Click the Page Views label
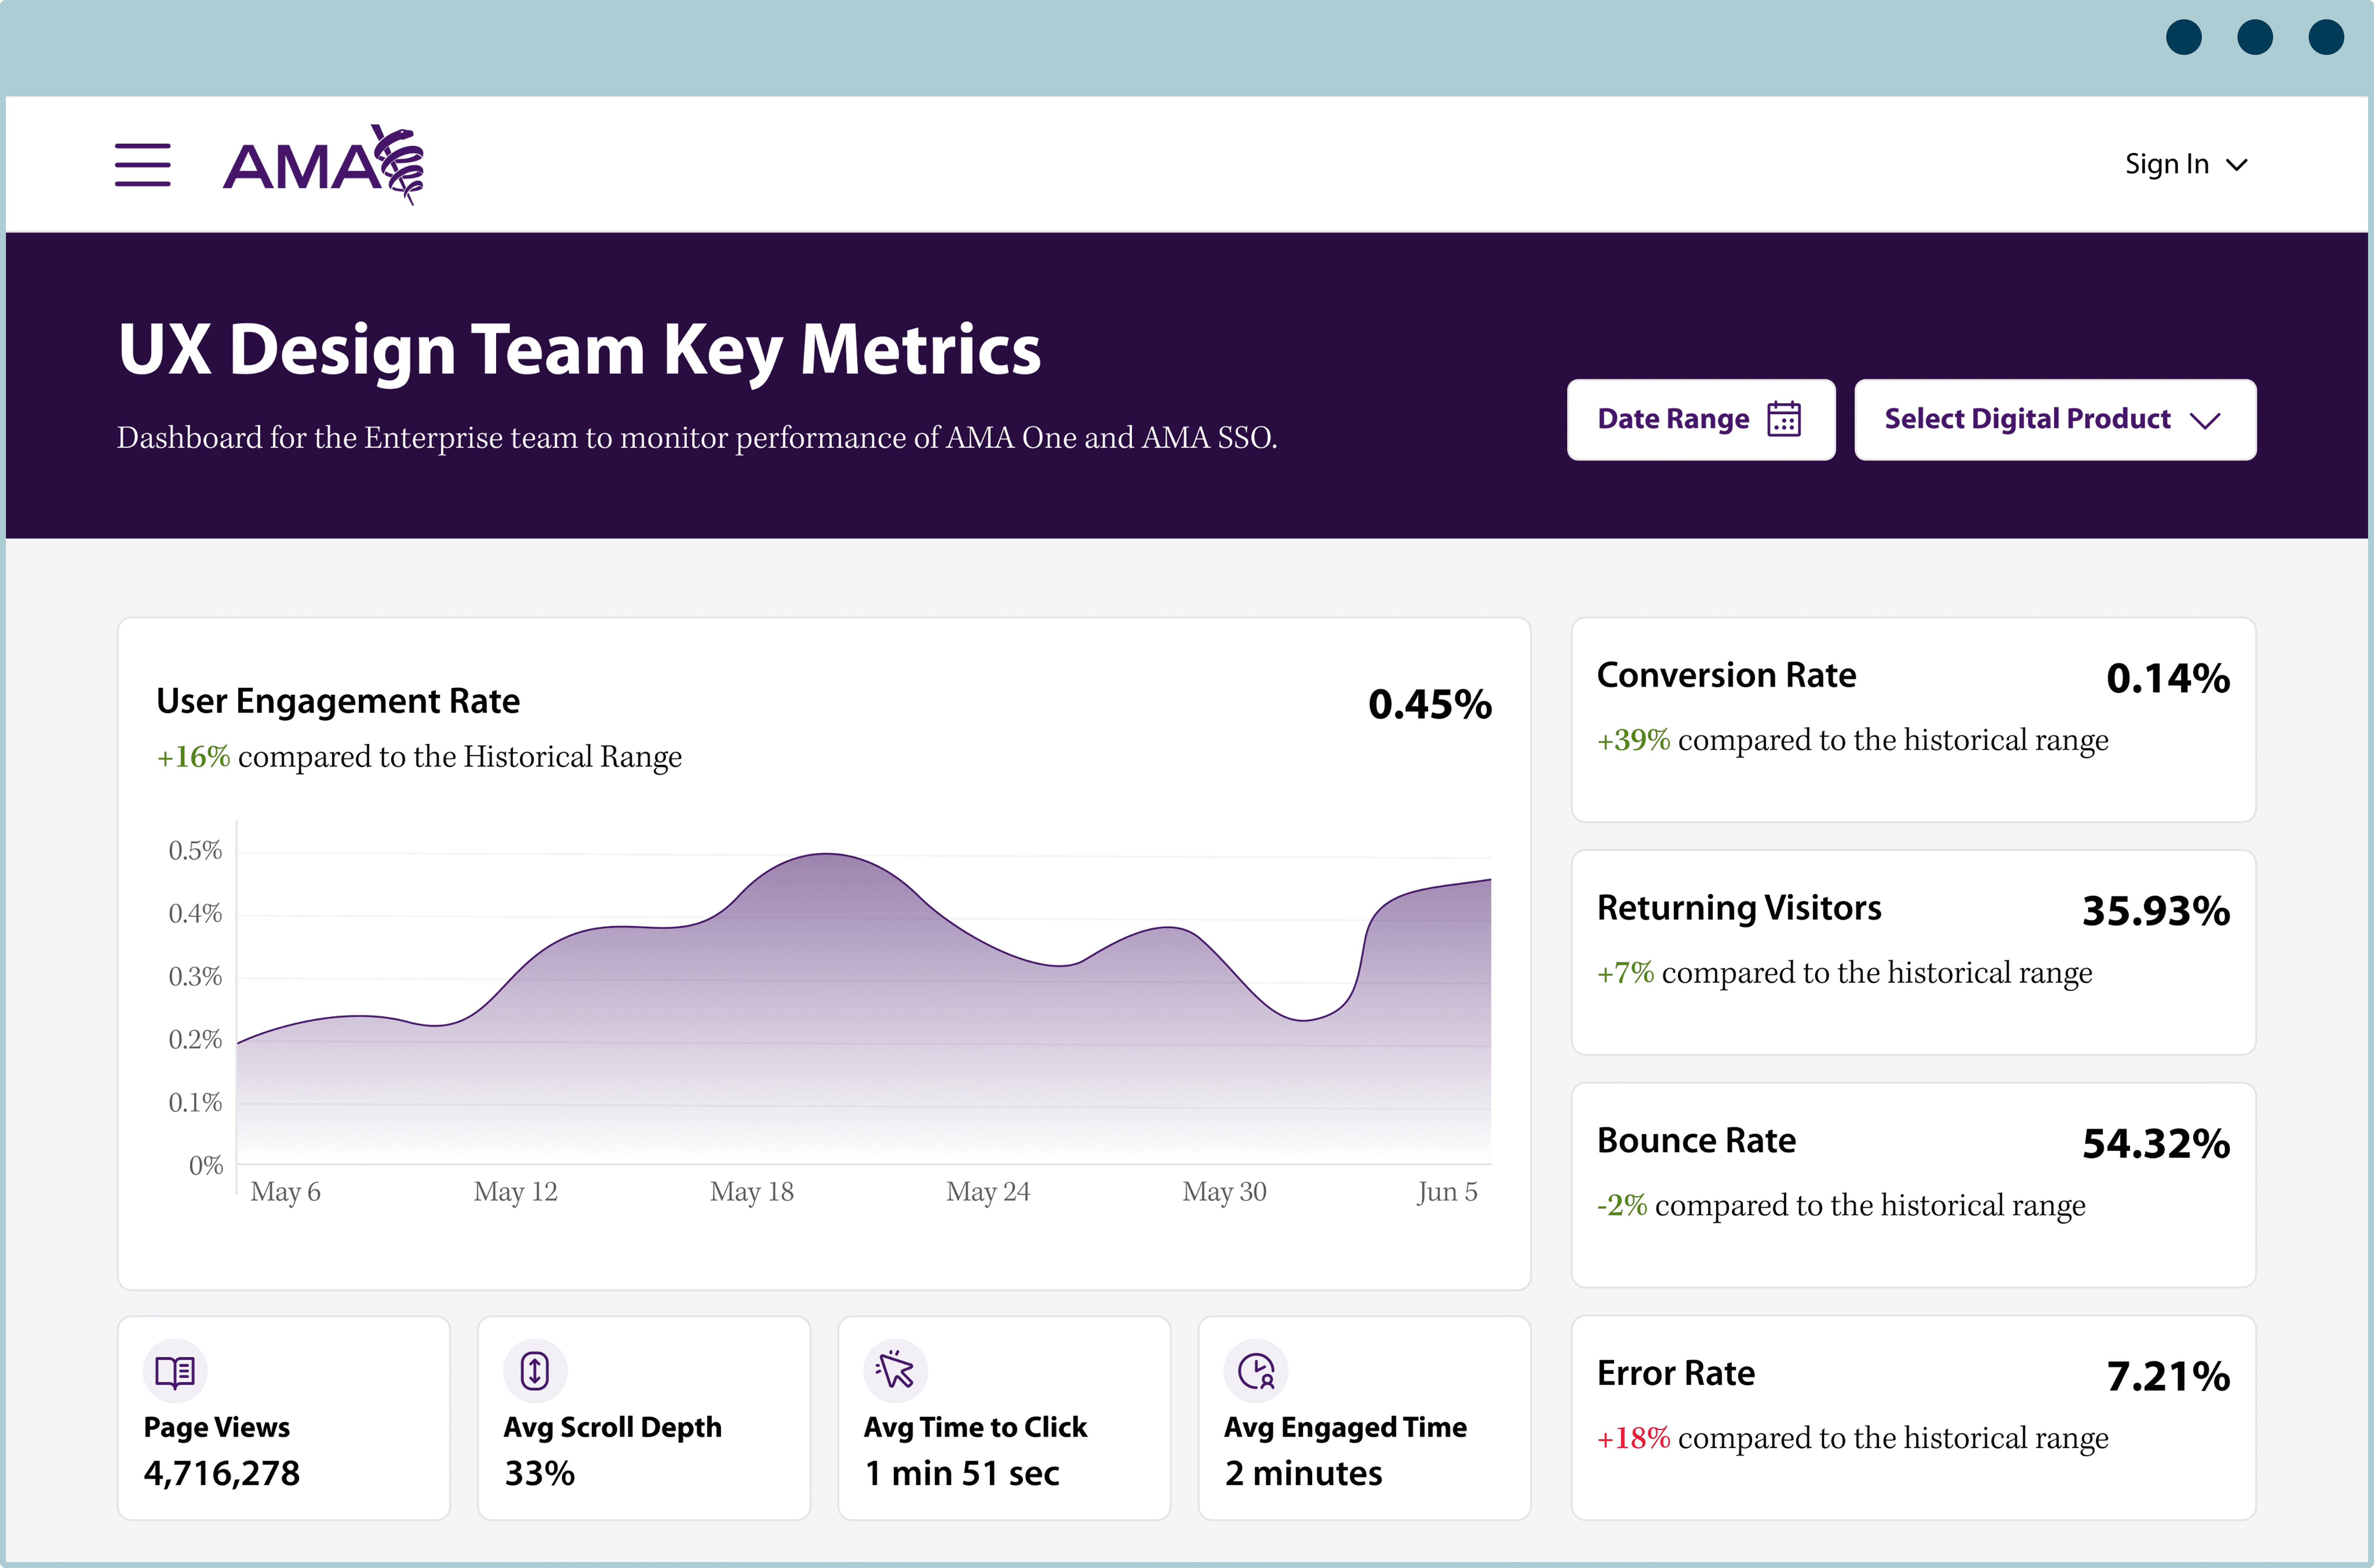 pyautogui.click(x=217, y=1427)
